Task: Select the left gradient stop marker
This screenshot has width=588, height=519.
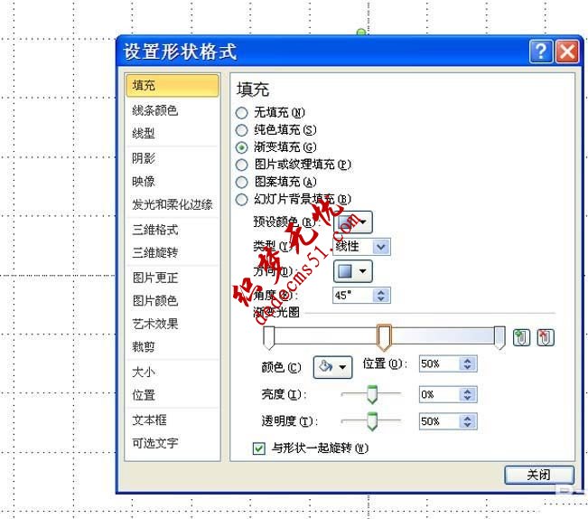Action: coord(269,337)
